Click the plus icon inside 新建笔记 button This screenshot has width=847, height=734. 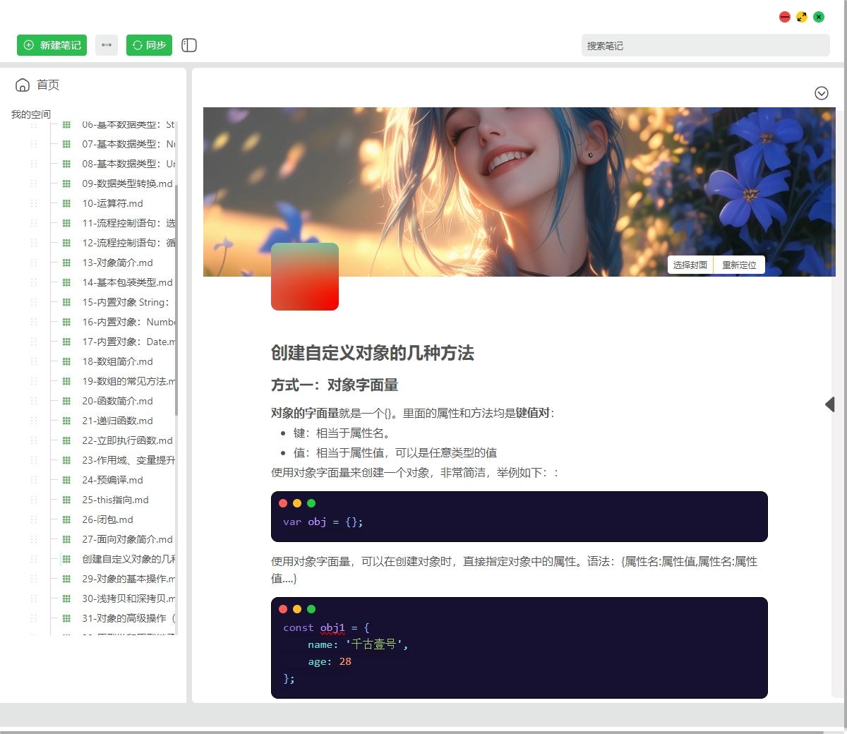pos(28,45)
